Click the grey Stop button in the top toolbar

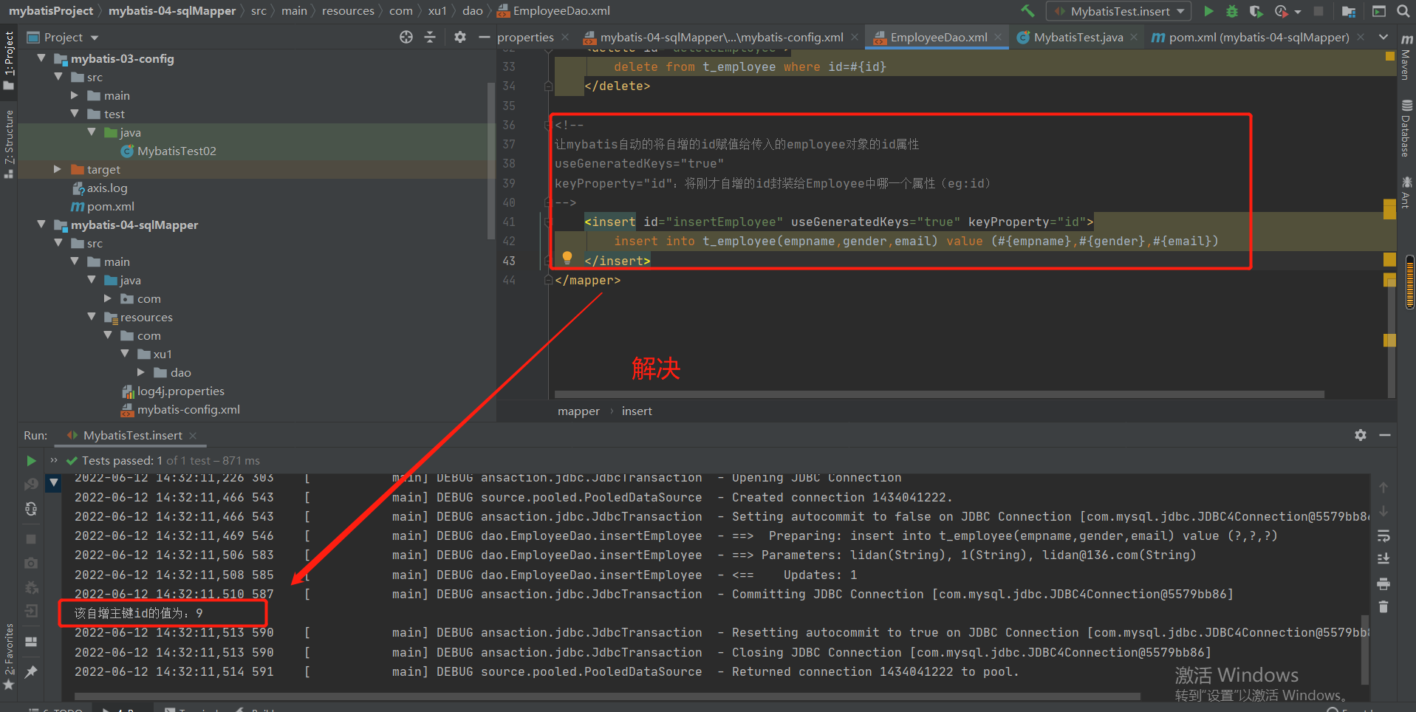[1318, 11]
